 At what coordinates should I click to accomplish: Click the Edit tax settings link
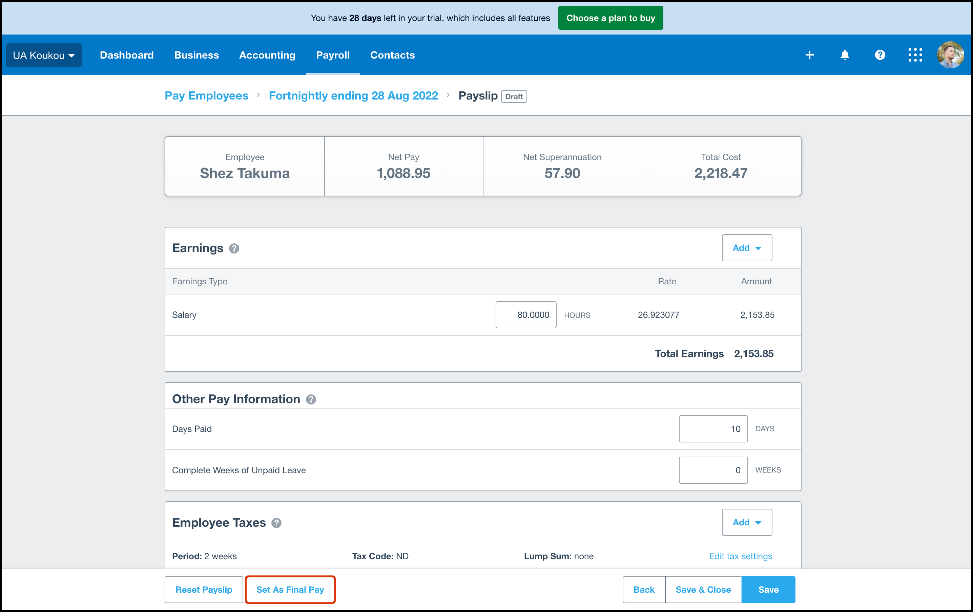[x=740, y=556]
